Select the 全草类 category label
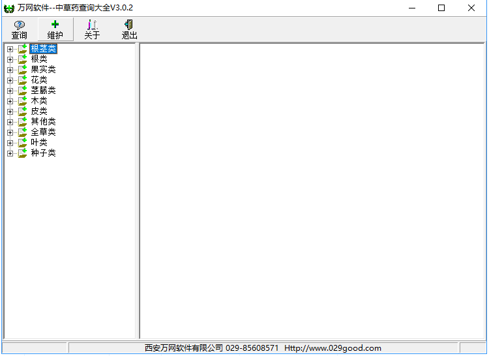The height and width of the screenshot is (356, 489). pyautogui.click(x=43, y=132)
